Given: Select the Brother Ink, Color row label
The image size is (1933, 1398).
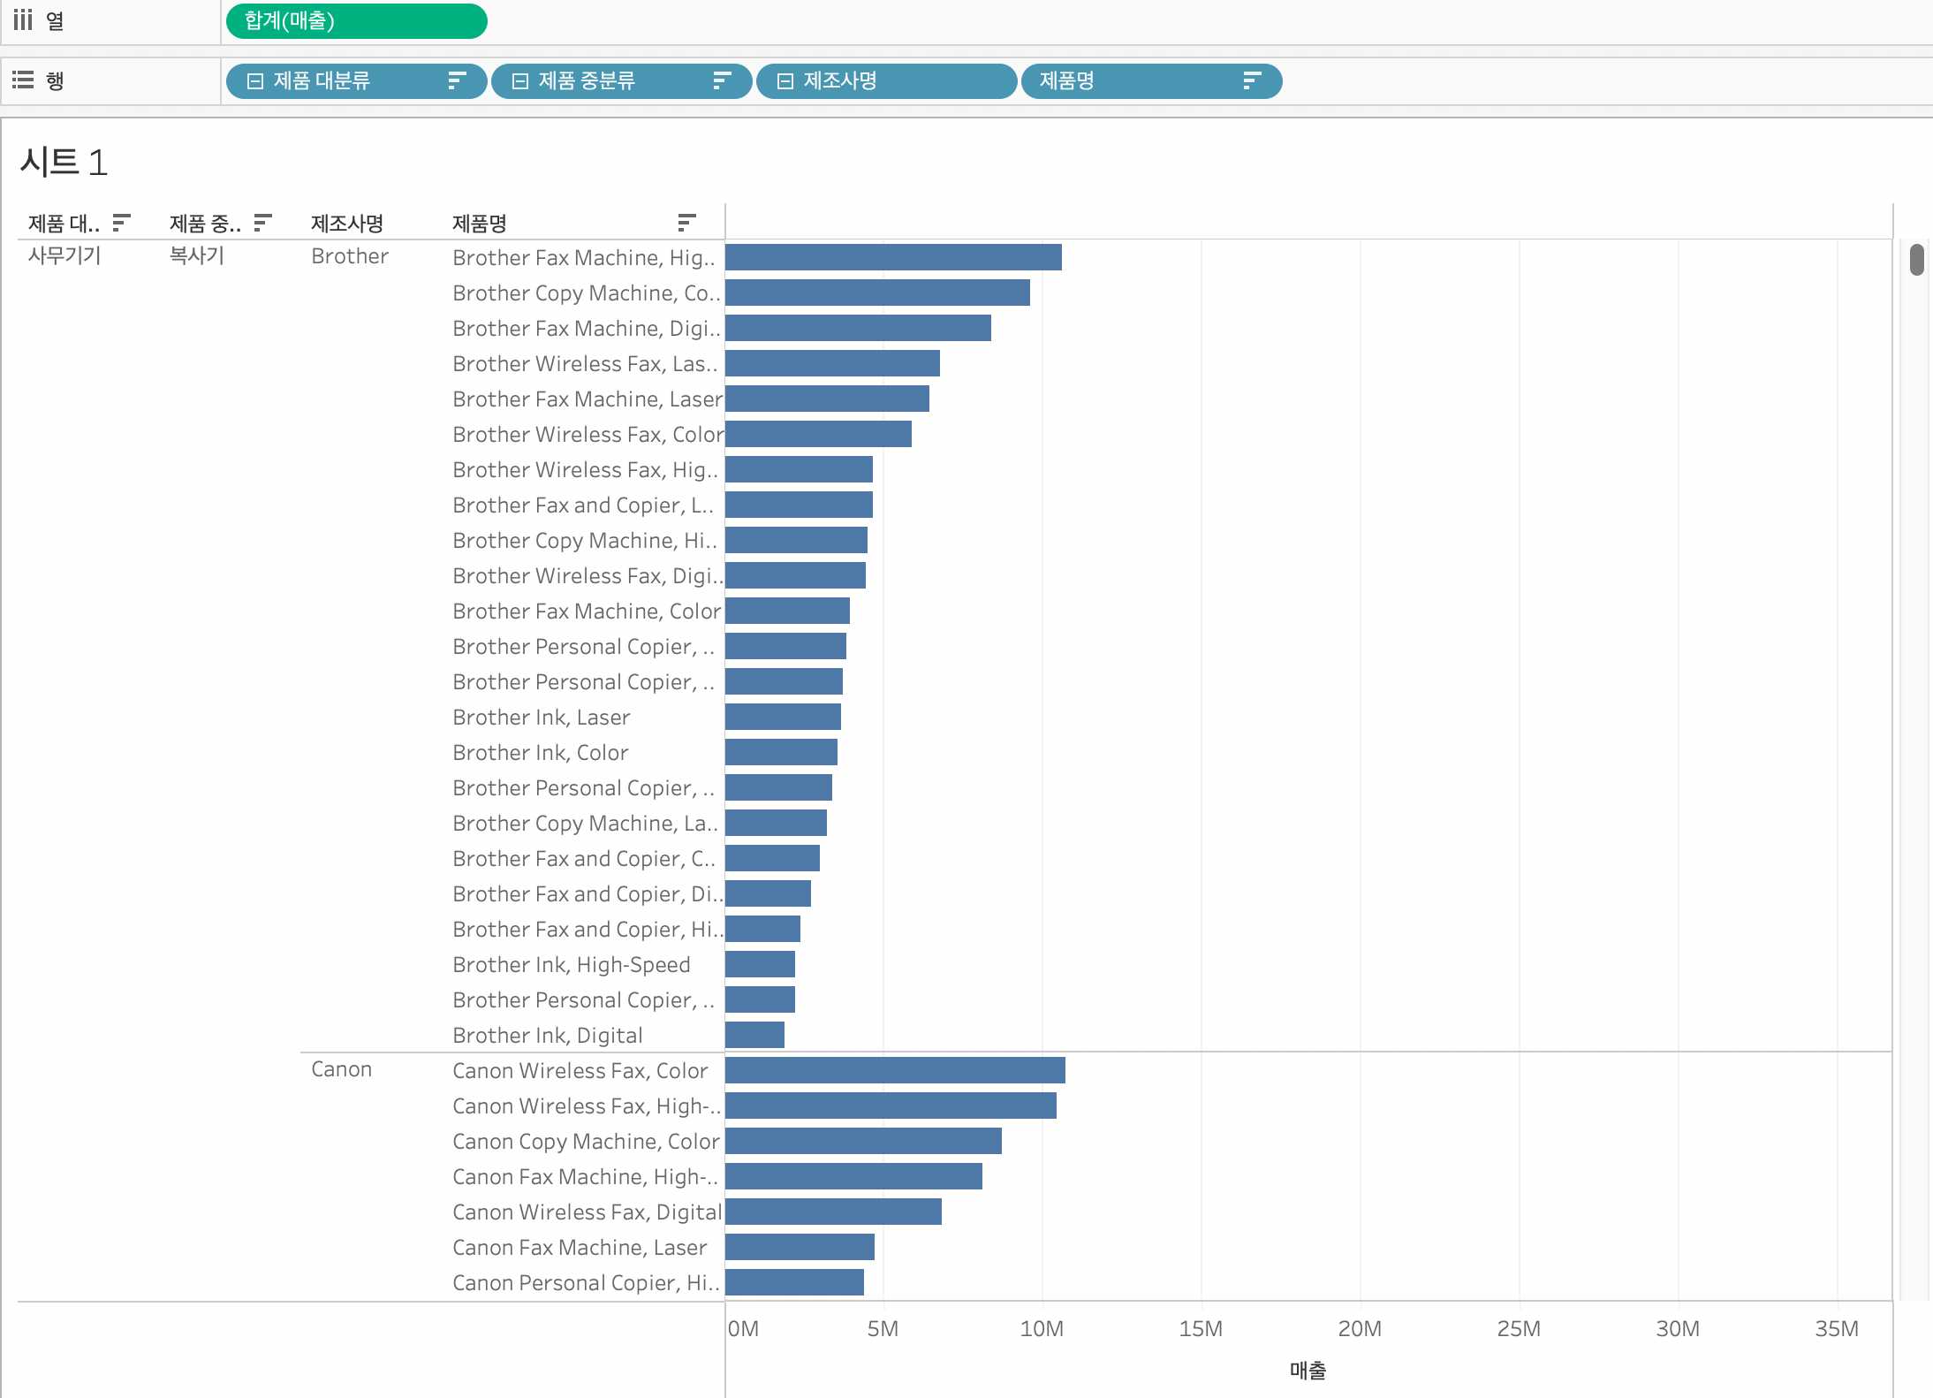Looking at the screenshot, I should coord(541,752).
